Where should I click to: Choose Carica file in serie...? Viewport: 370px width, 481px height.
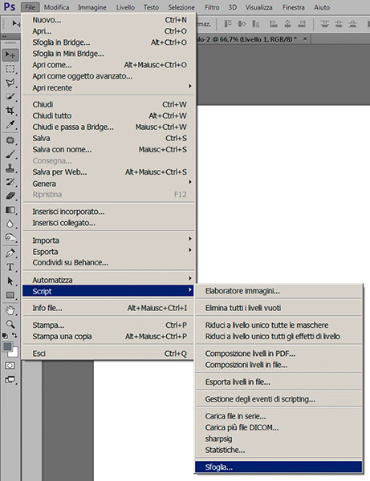[x=279, y=416]
